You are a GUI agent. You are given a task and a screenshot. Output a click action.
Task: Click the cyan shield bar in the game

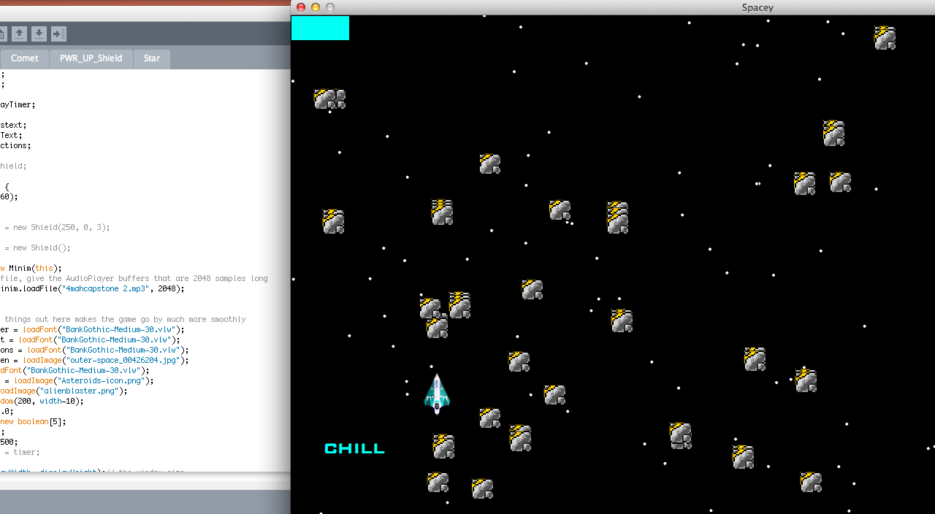[320, 28]
